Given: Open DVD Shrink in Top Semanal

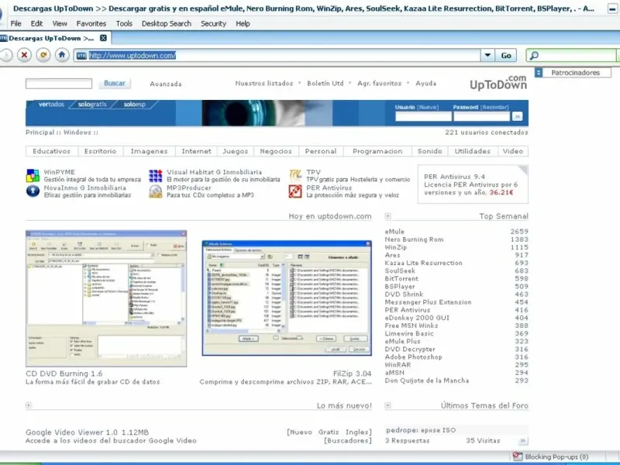Looking at the screenshot, I should tap(404, 294).
